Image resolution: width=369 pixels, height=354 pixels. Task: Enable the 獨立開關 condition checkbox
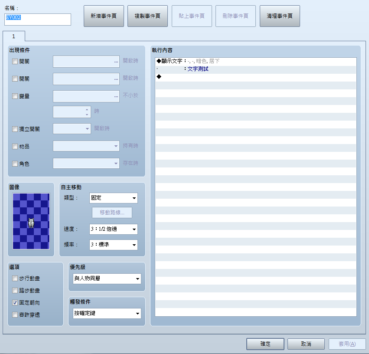point(15,129)
